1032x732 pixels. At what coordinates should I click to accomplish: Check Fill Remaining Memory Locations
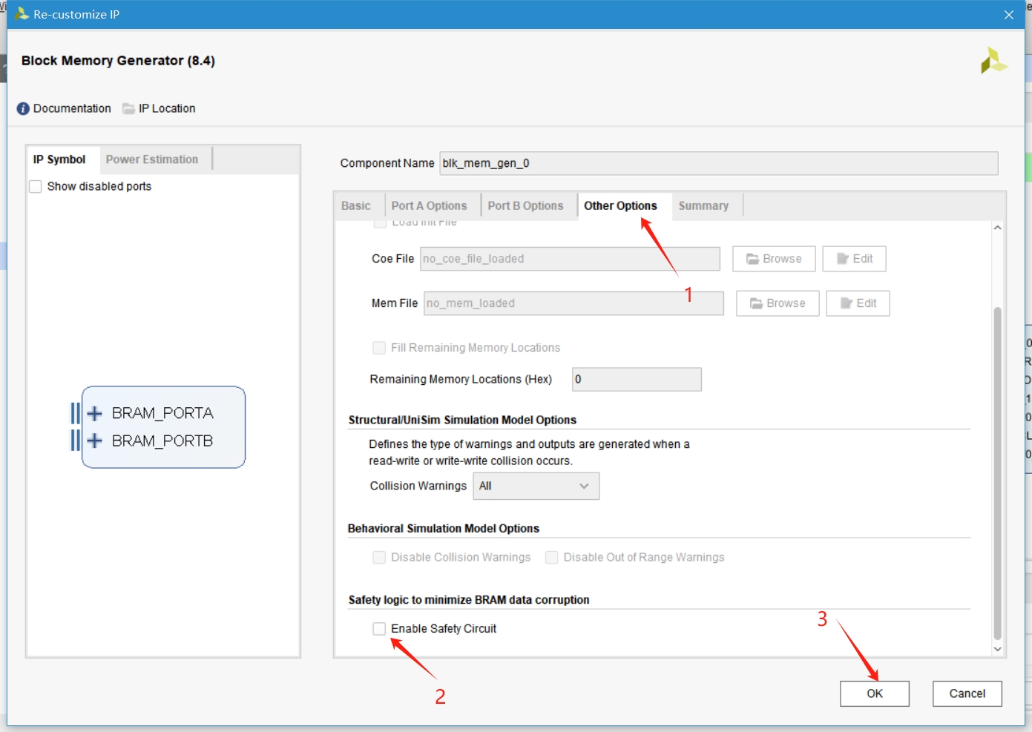tap(379, 348)
